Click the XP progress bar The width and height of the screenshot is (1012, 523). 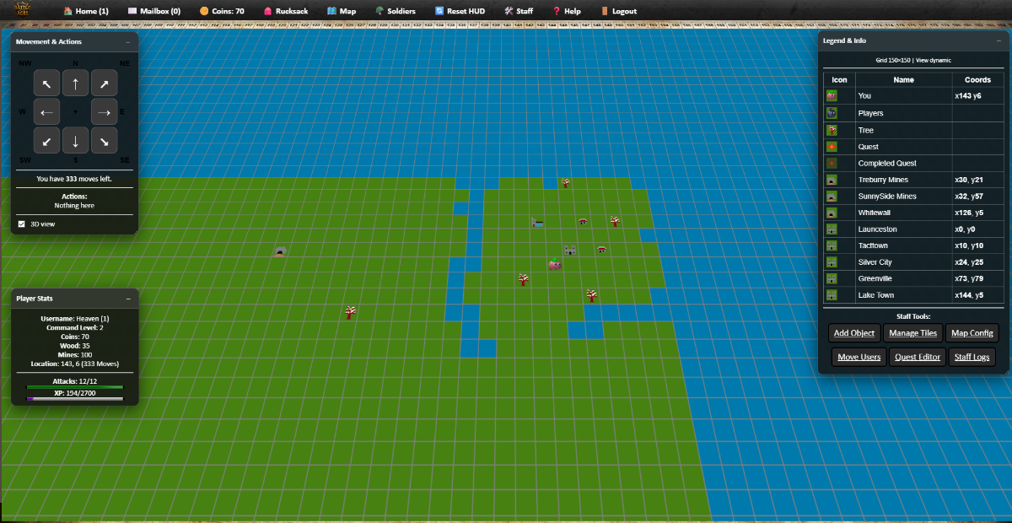pyautogui.click(x=75, y=399)
